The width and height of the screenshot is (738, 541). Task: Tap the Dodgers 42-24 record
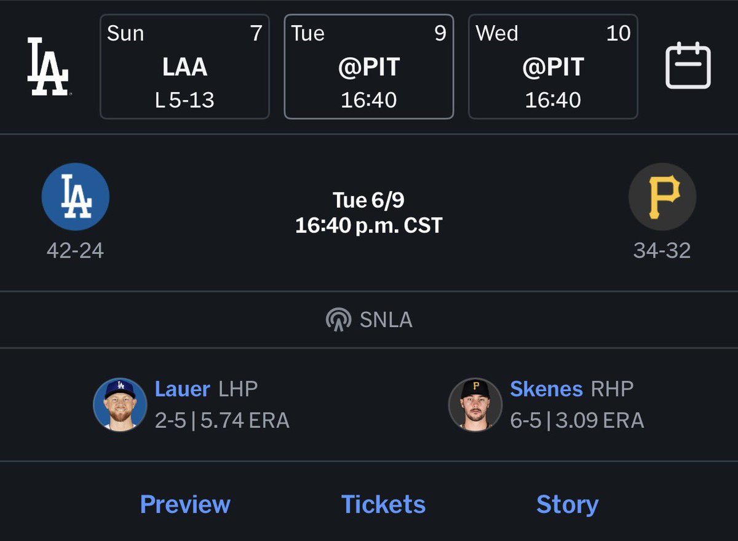point(75,250)
